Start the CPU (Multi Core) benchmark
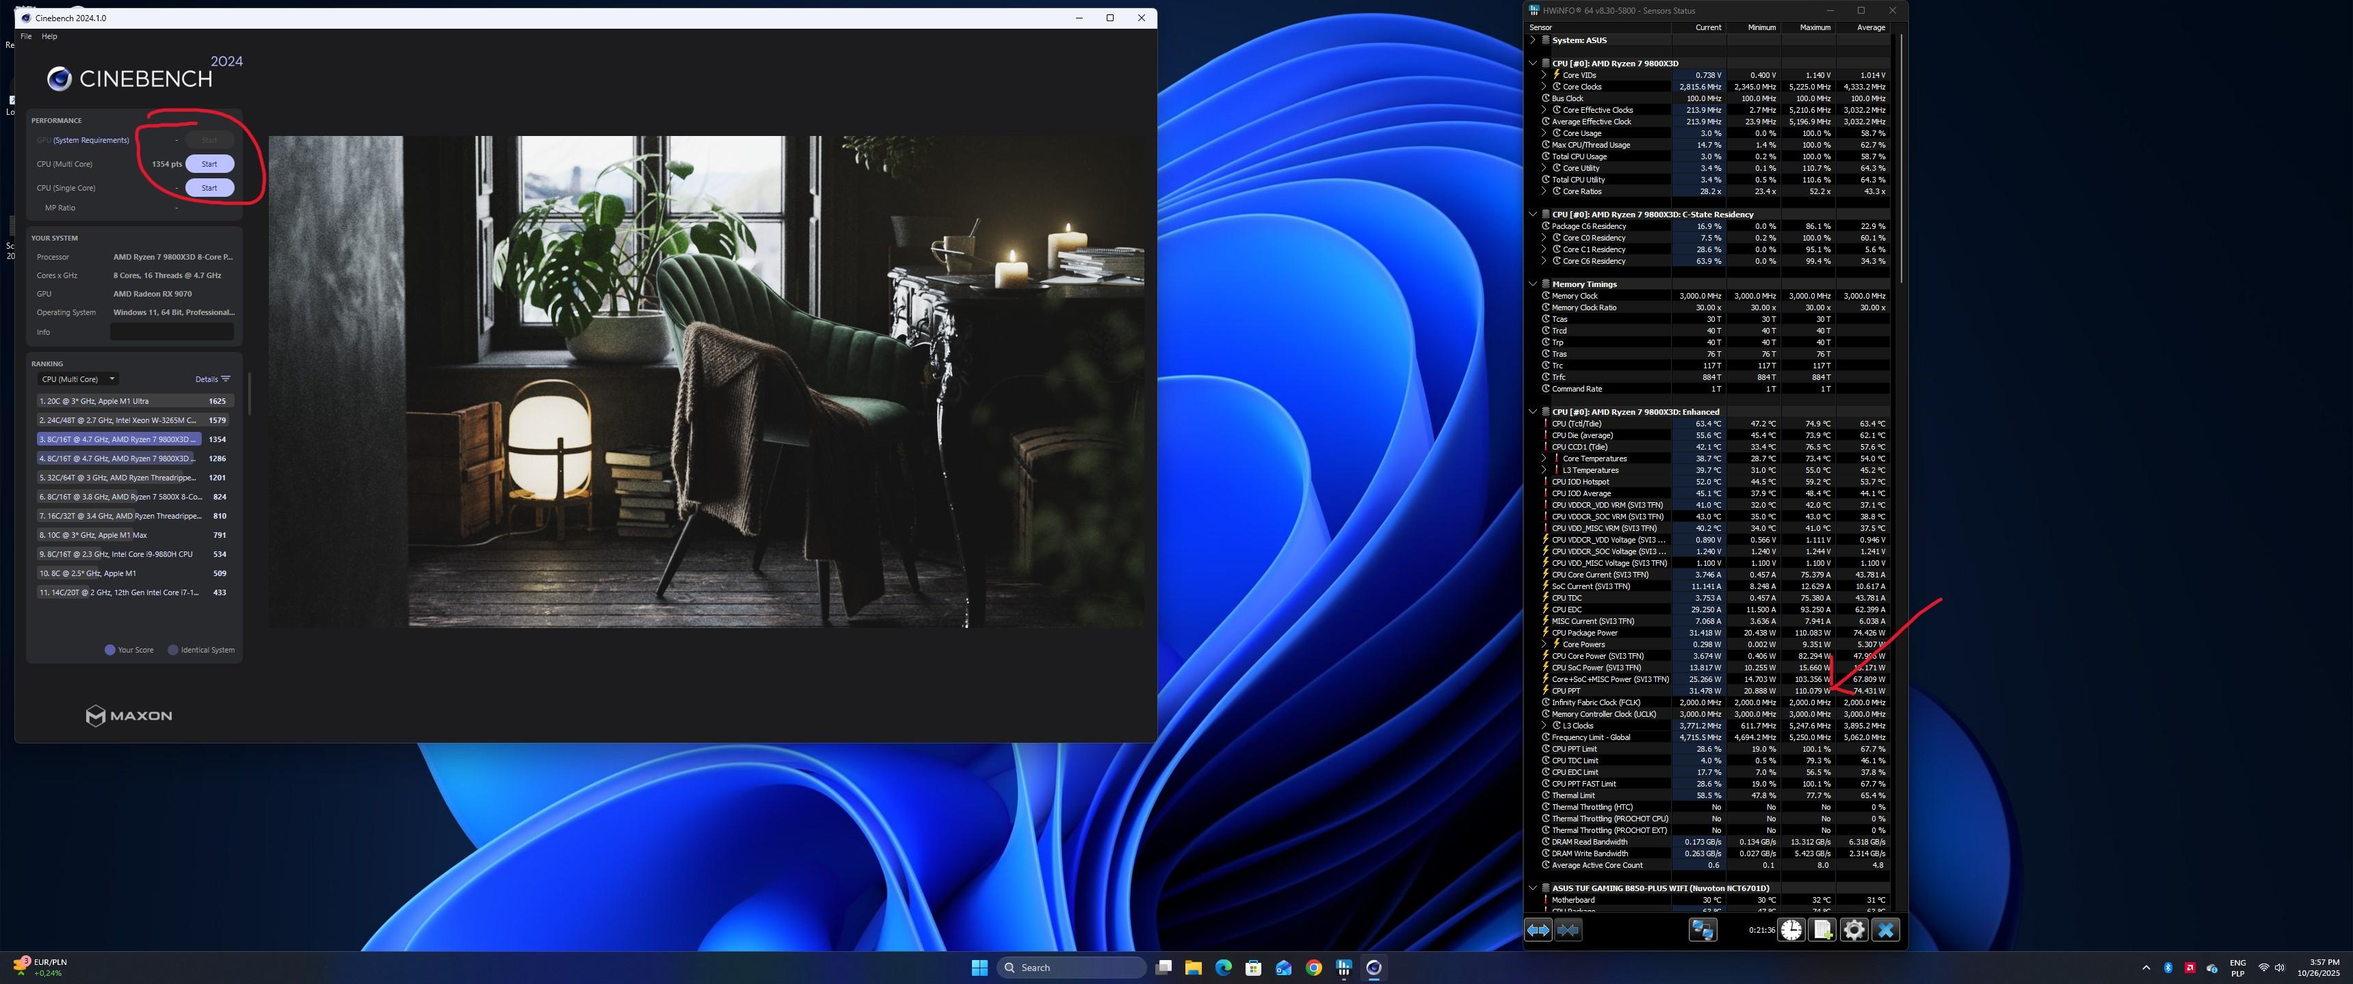2353x984 pixels. (209, 164)
